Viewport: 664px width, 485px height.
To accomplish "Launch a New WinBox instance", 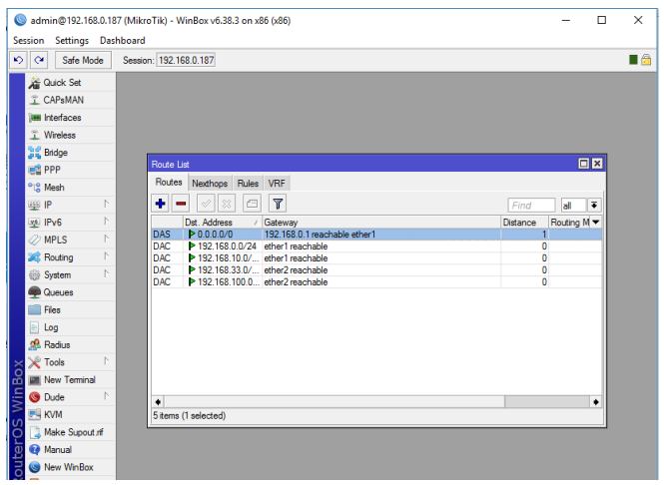I will click(71, 467).
